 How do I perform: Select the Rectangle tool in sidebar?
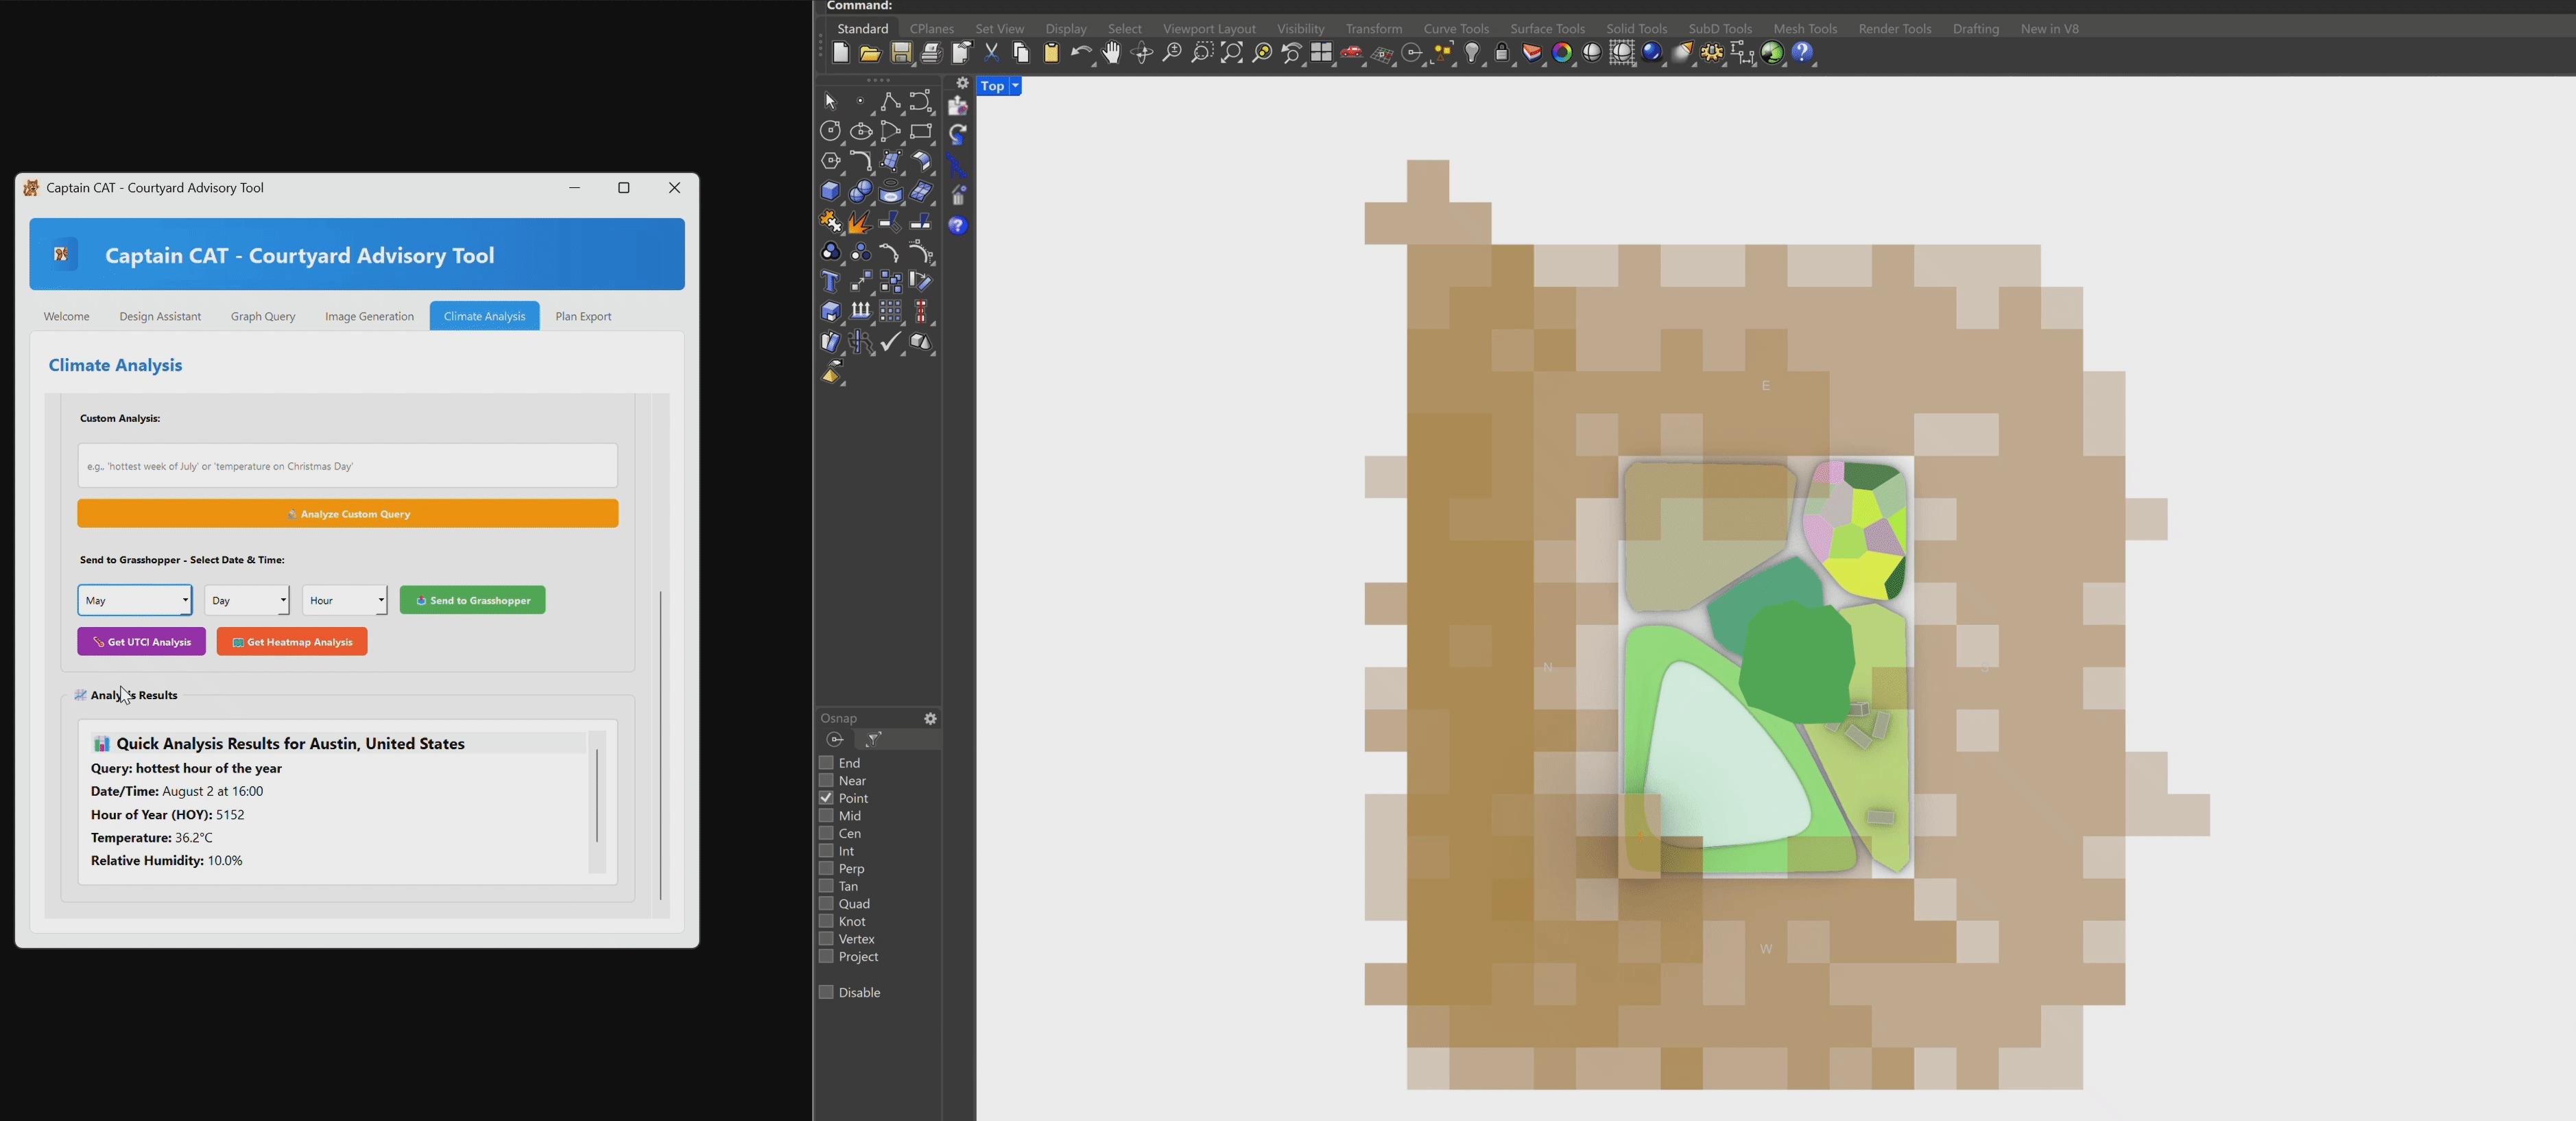920,131
